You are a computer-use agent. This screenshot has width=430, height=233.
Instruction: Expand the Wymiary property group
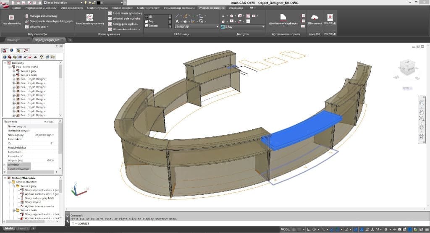click(5, 165)
